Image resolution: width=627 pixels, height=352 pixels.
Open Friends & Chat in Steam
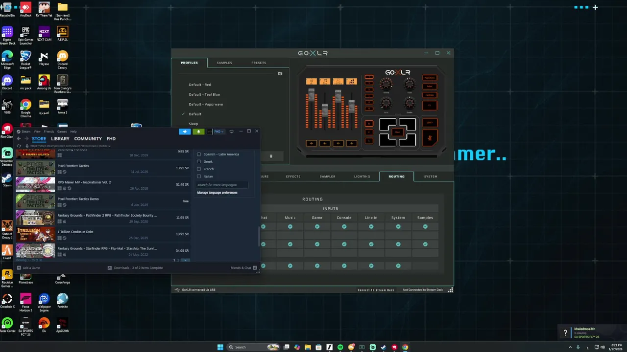(x=243, y=268)
